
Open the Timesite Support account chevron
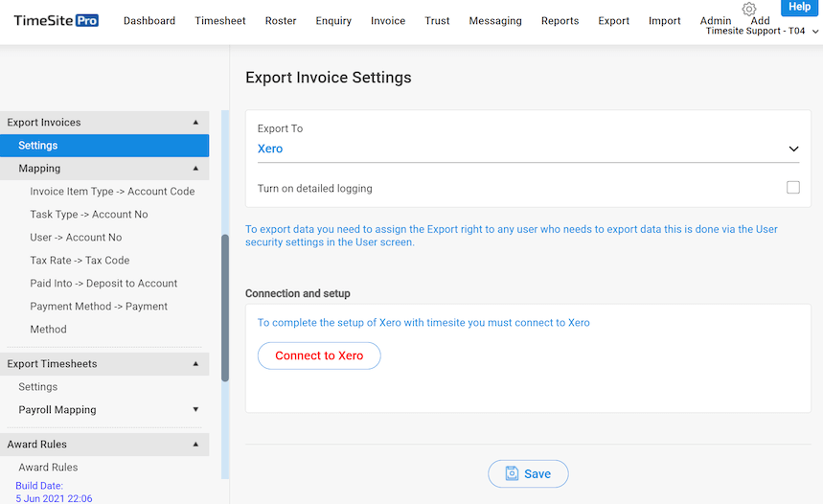pos(815,32)
